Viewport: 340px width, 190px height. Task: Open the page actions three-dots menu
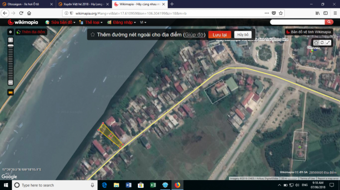[x=267, y=13]
